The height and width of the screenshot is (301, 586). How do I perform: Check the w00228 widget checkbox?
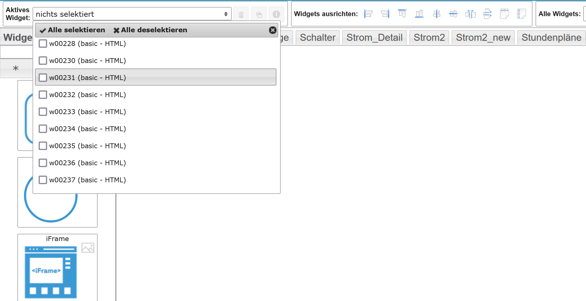tap(43, 44)
